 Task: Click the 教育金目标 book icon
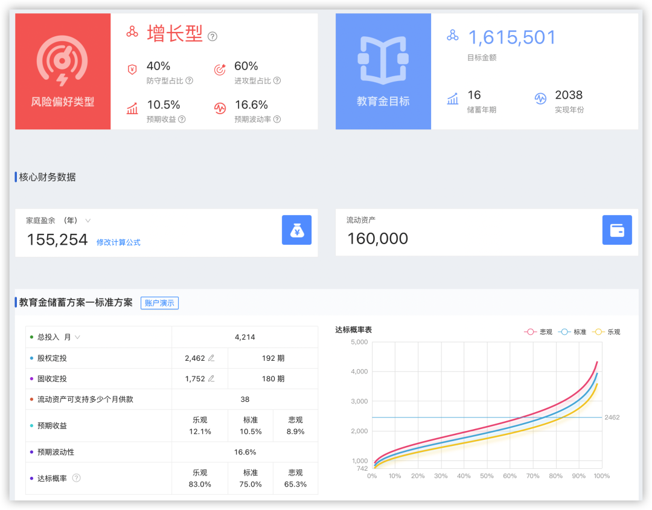point(383,60)
